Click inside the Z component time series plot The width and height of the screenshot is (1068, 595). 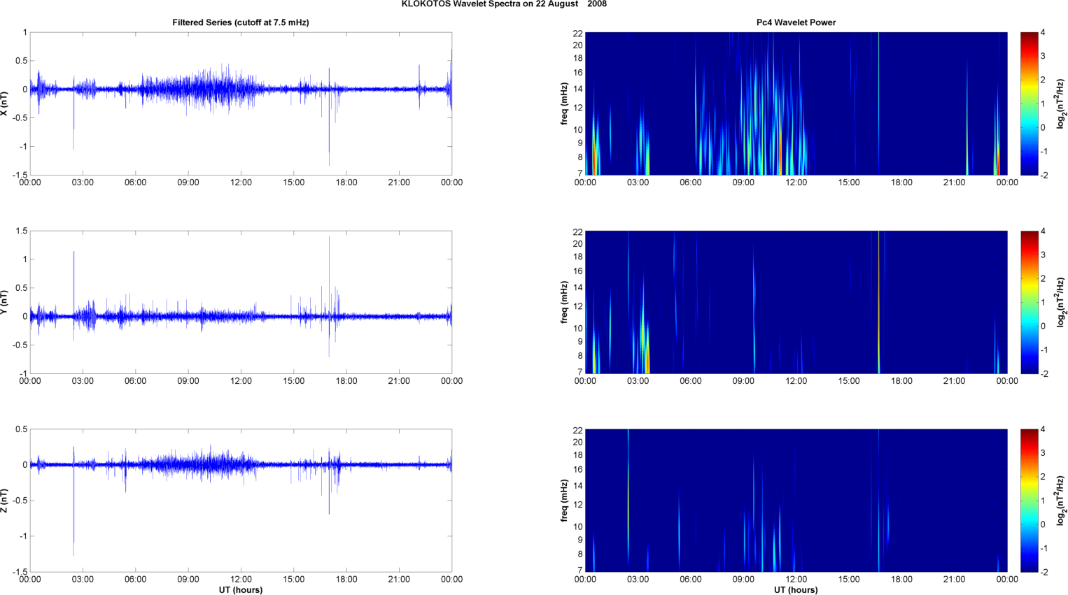click(240, 524)
